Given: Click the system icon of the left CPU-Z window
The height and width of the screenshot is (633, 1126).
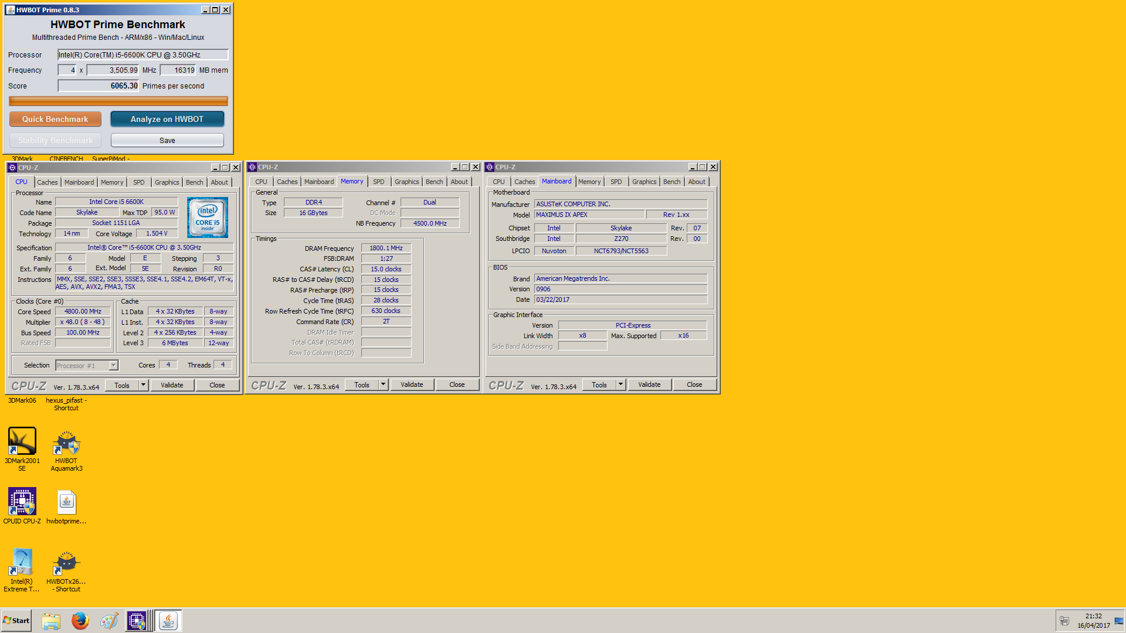Looking at the screenshot, I should (x=12, y=168).
